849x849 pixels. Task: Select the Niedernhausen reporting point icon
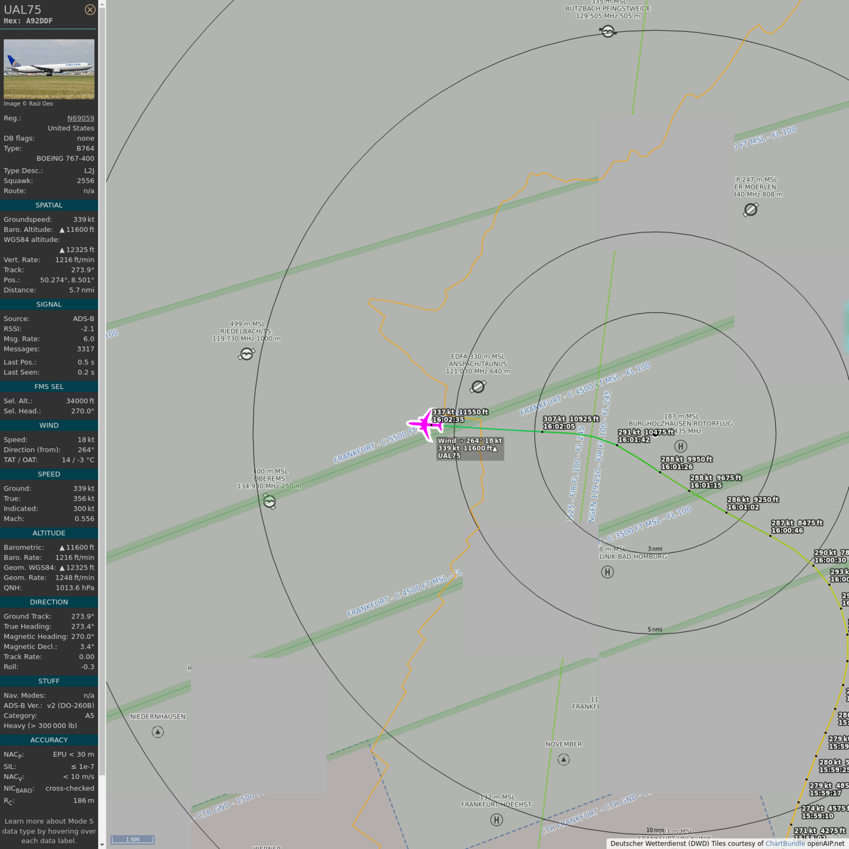tap(157, 732)
